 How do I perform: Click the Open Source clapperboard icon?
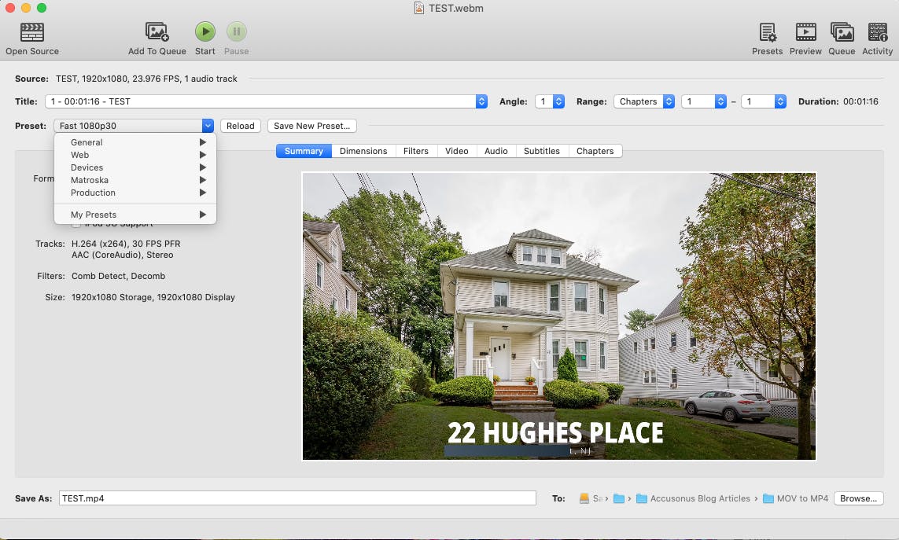click(31, 32)
